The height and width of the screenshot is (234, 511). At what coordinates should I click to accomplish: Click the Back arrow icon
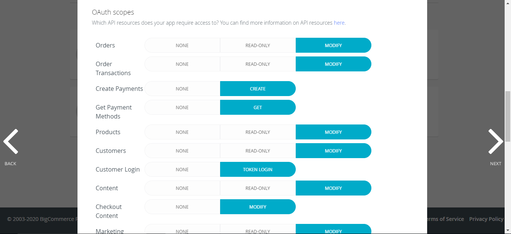[10, 142]
